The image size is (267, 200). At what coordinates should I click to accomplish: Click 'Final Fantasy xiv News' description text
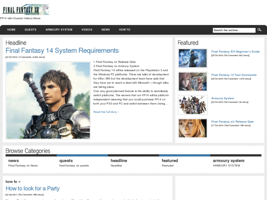click(23, 166)
